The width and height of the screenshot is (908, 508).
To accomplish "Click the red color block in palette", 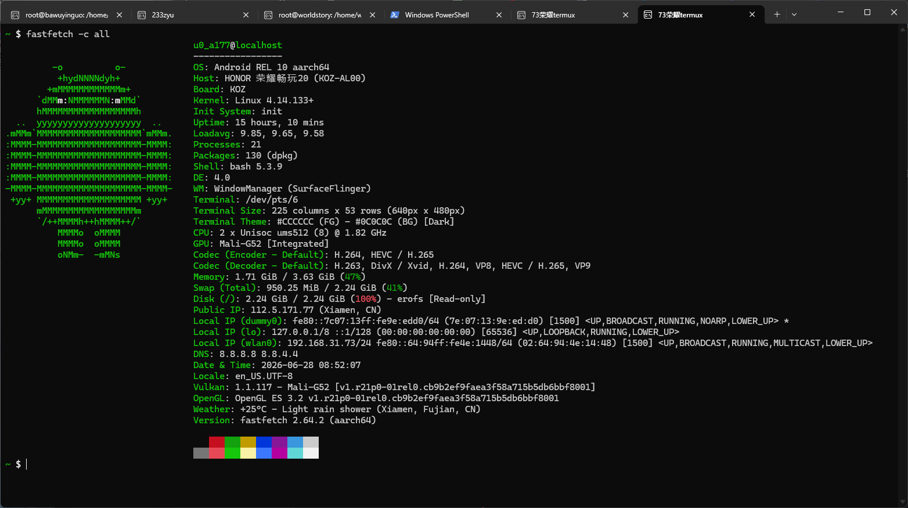I will [x=217, y=442].
